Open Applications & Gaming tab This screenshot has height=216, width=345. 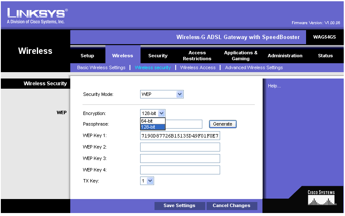point(240,56)
